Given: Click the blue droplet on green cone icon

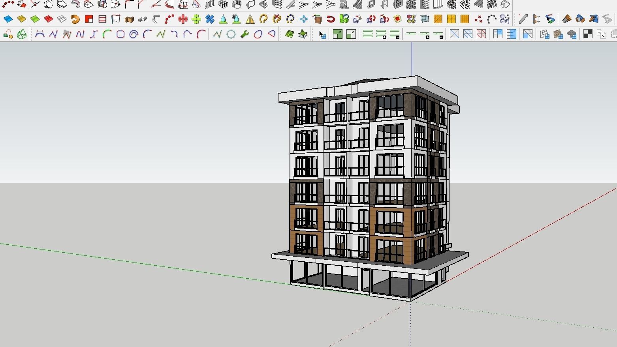Looking at the screenshot, I should pyautogui.click(x=223, y=19).
